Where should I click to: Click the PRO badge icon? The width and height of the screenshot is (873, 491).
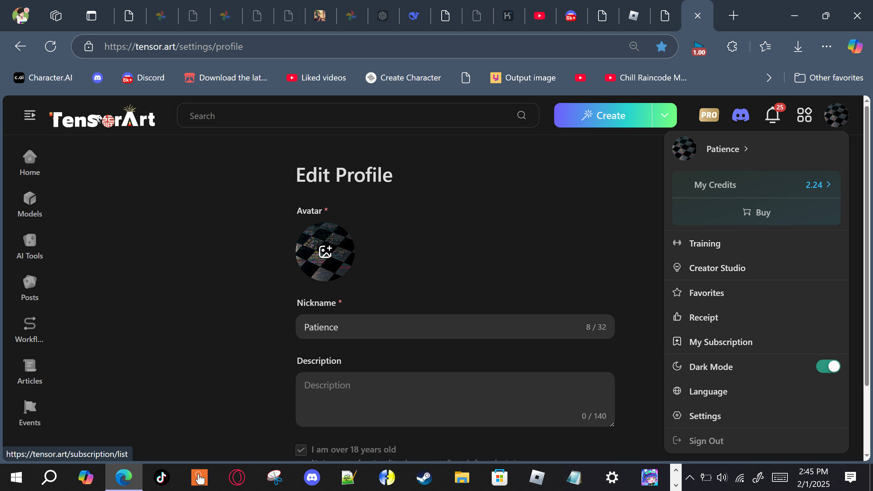[x=709, y=115]
